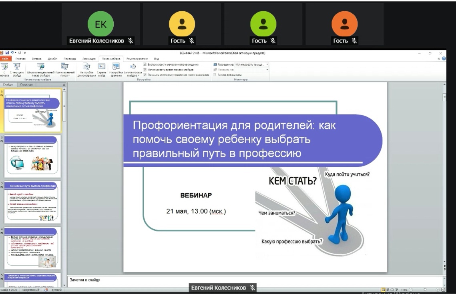Screen dimensions: 456x294
Task: Open PowerPoint Help question-mark icon
Action: [x=444, y=58]
